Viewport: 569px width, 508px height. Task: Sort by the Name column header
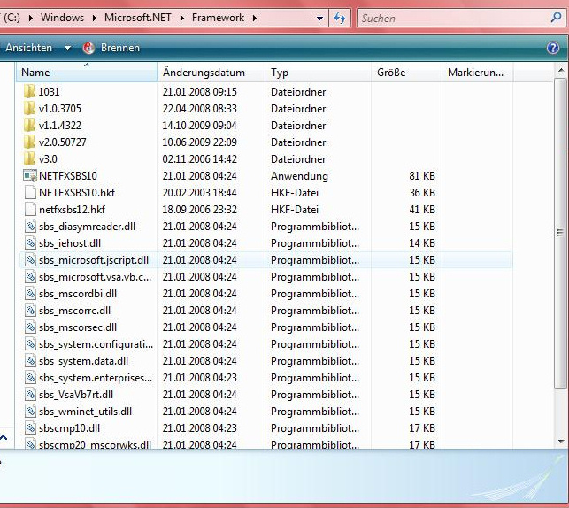[87, 73]
